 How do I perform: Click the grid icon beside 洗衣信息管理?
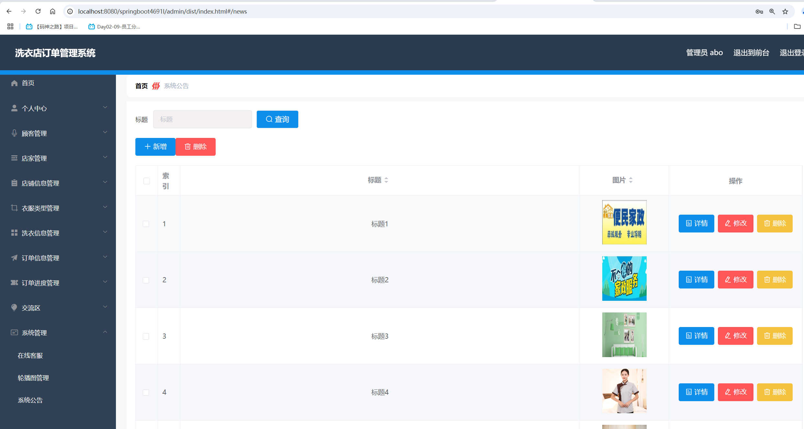tap(14, 233)
